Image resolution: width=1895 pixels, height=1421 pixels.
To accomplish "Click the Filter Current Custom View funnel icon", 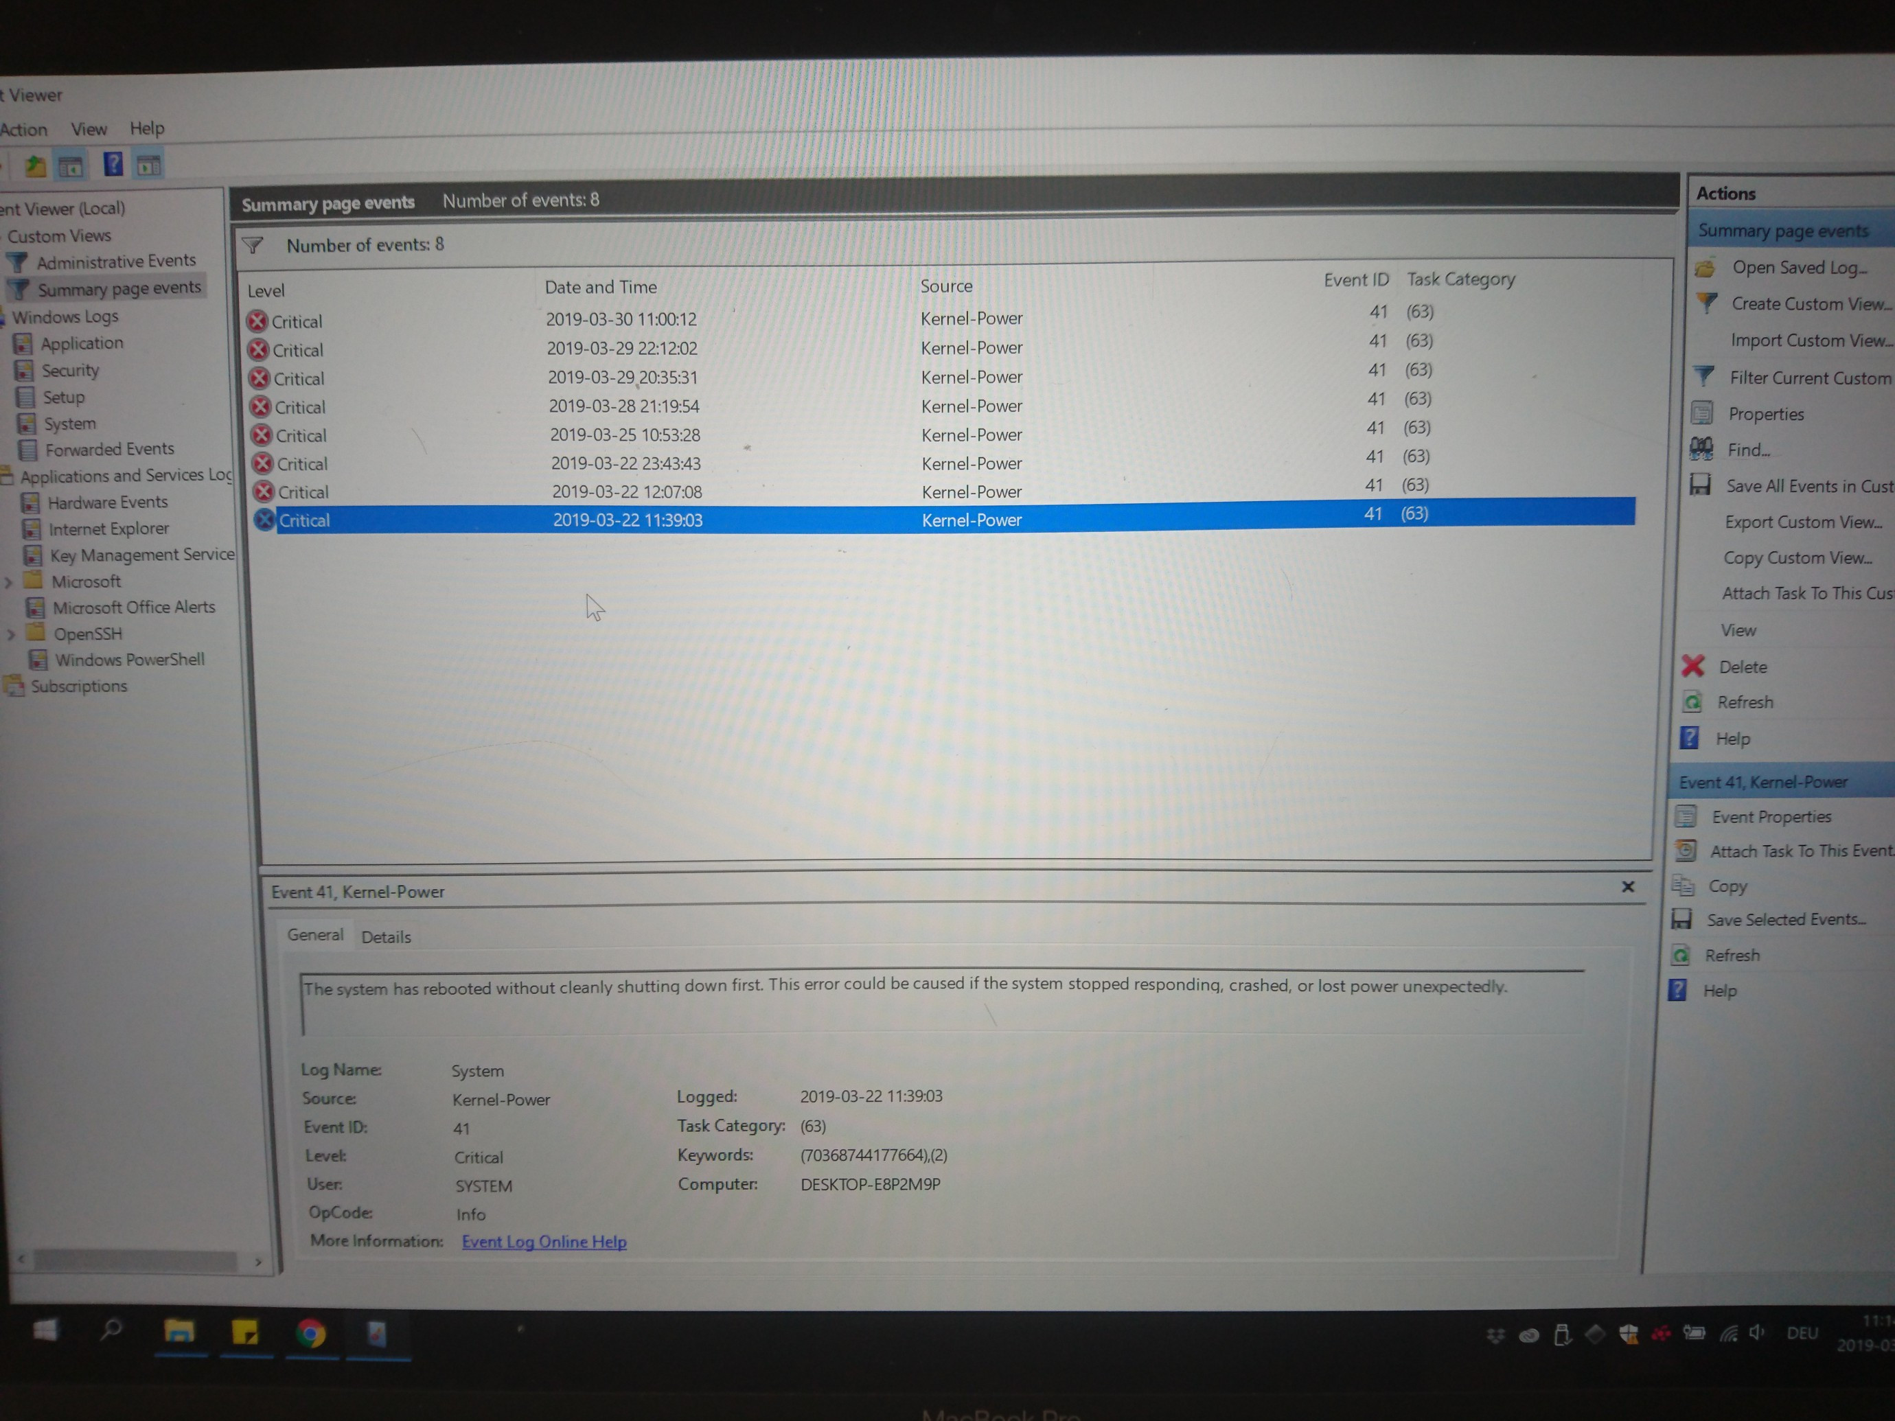I will pos(1704,377).
